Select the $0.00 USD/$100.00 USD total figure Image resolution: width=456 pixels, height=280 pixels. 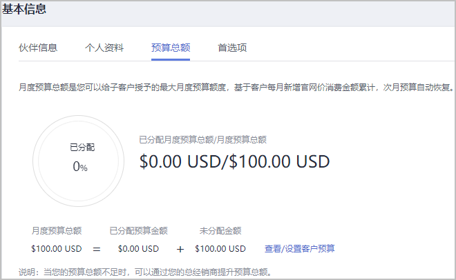tap(234, 161)
